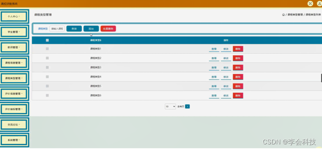Image resolution: width=322 pixels, height=149 pixels.
Task: Click the 课程类型列表 breadcrumb text
Action: pyautogui.click(x=313, y=15)
